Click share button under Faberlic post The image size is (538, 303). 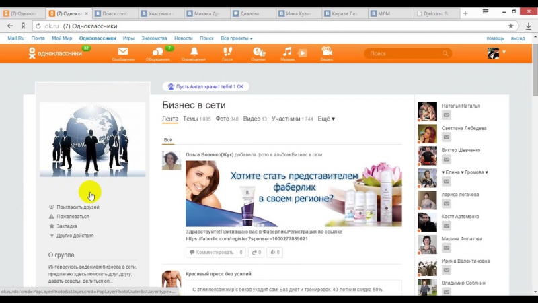pos(256,252)
